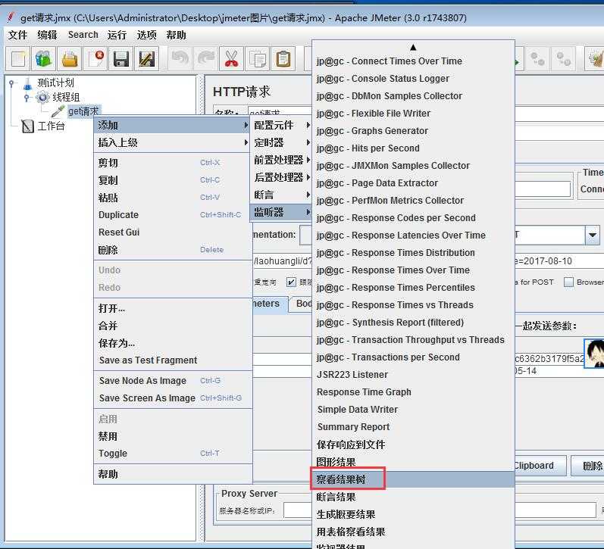The height and width of the screenshot is (549, 604).
Task: Click the Open folder toolbar icon
Action: click(70, 59)
